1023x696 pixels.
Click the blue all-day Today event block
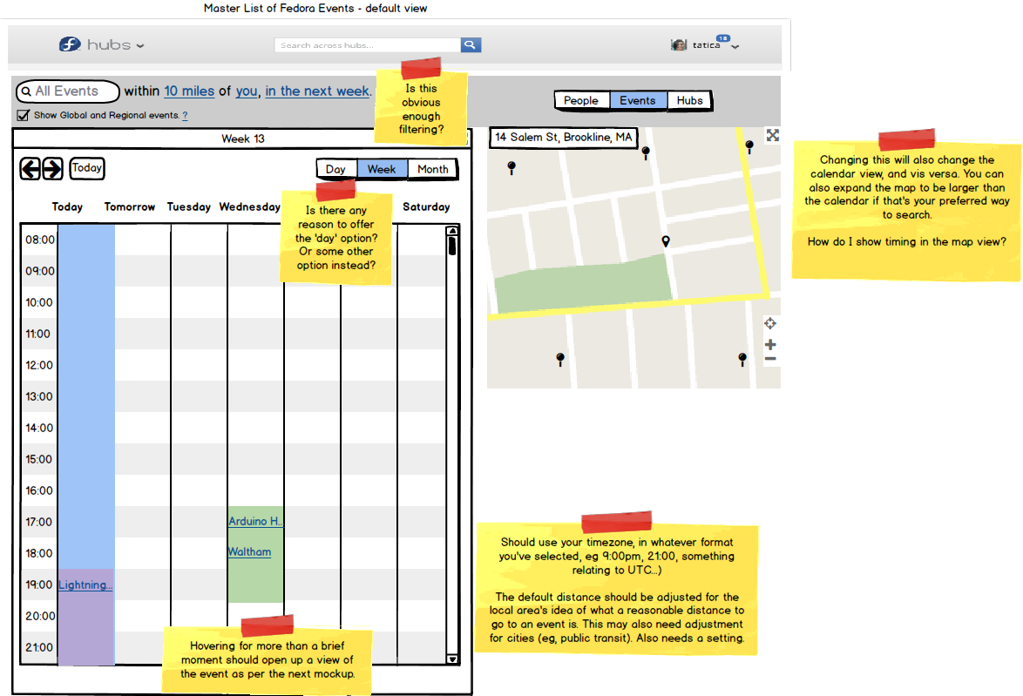point(86,396)
